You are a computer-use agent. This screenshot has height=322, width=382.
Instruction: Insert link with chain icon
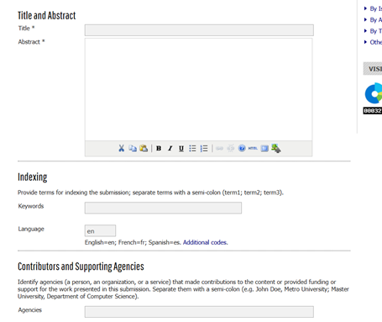(220, 148)
